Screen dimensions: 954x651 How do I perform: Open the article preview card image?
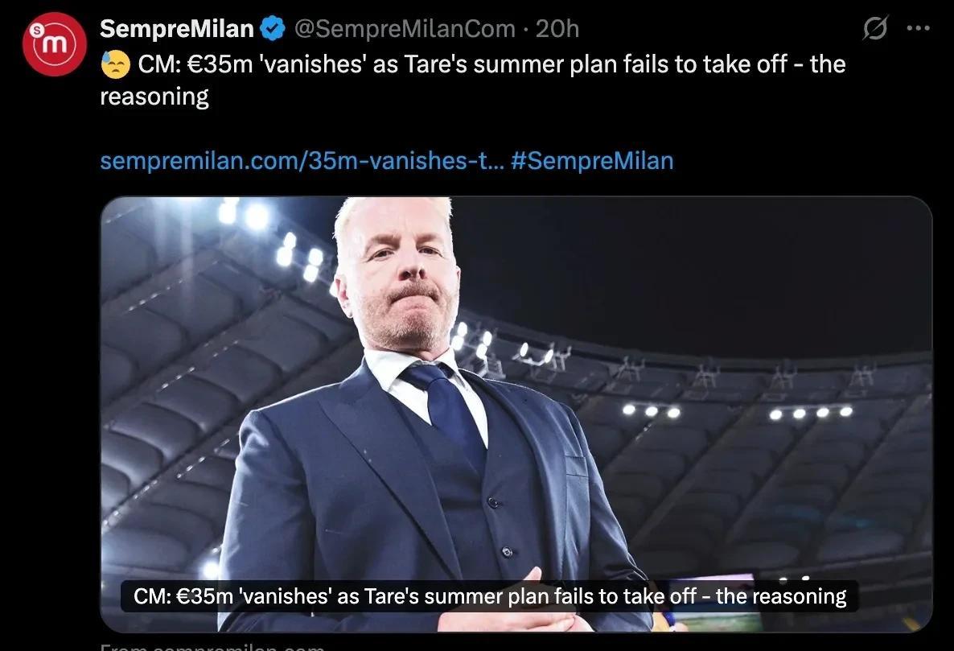516,414
